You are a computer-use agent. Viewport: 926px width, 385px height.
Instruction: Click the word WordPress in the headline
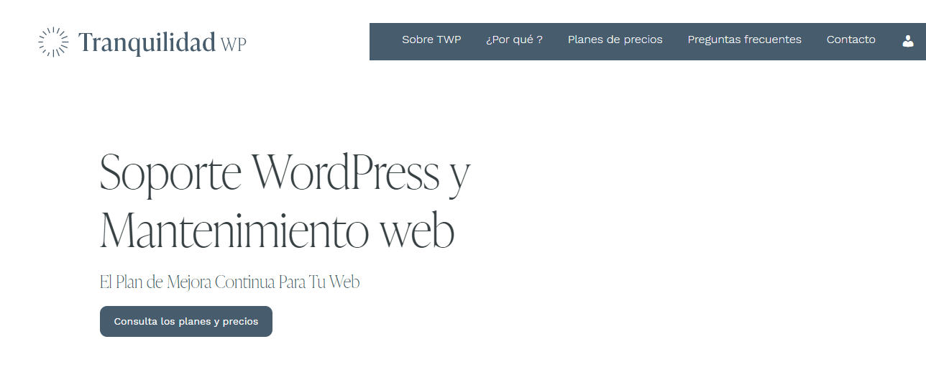345,172
